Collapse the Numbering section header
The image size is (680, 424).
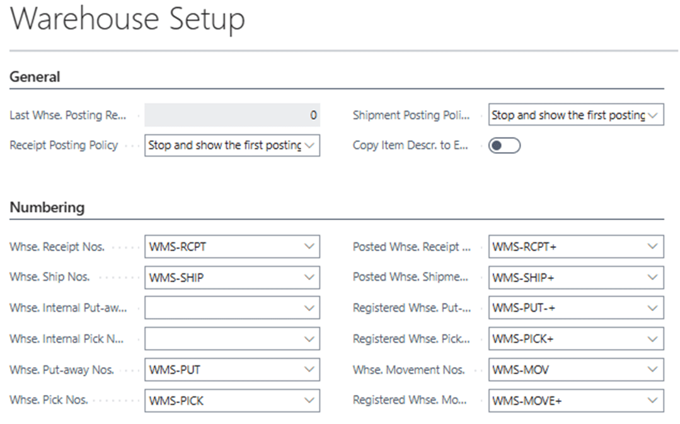pos(47,207)
